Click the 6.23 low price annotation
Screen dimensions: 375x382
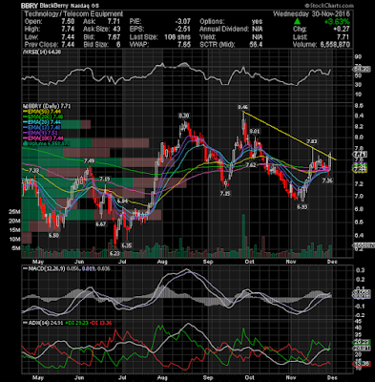pyautogui.click(x=115, y=253)
